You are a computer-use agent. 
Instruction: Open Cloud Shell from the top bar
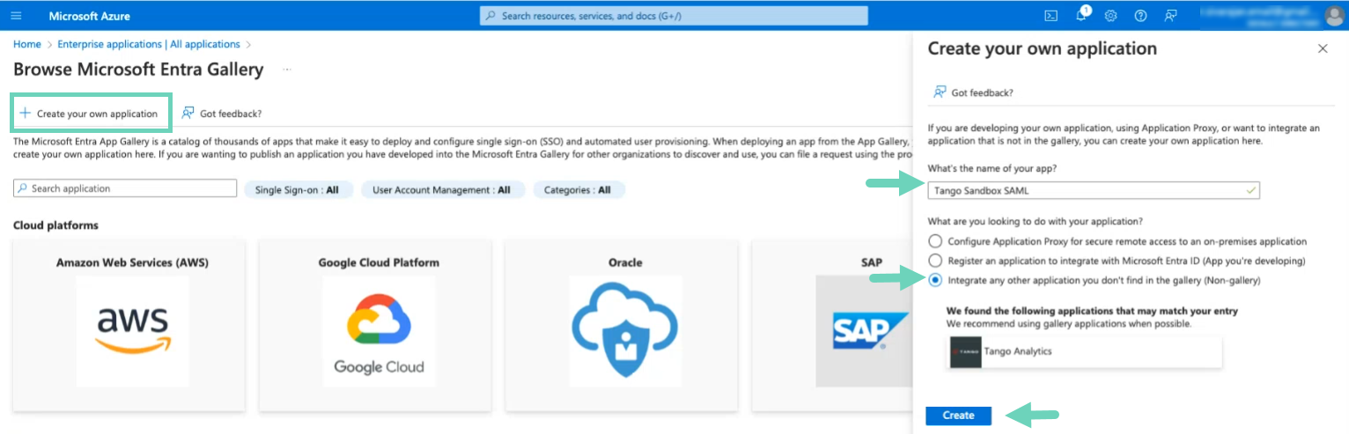[x=1050, y=16]
